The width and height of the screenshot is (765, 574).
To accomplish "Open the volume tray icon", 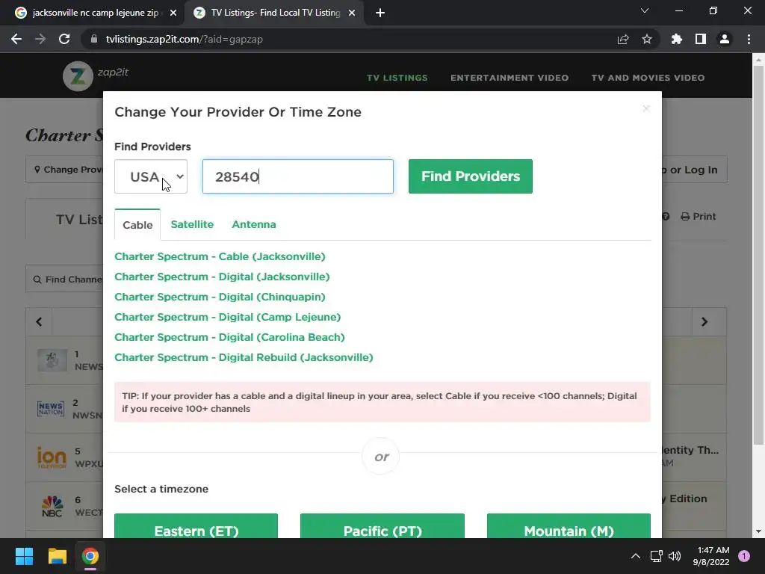I will click(x=675, y=556).
